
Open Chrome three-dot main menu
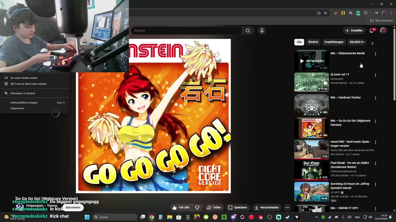(x=391, y=13)
